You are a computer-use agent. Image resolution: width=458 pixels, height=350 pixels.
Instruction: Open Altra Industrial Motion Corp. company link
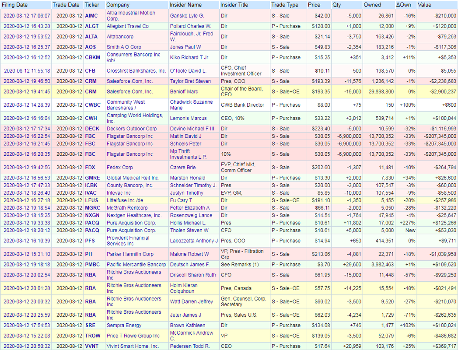click(x=131, y=16)
